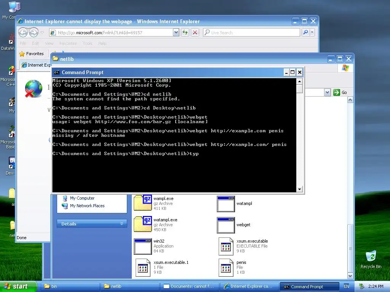Collapse the Details panel in netlib
Screen dimensions: 390x292
121,224
